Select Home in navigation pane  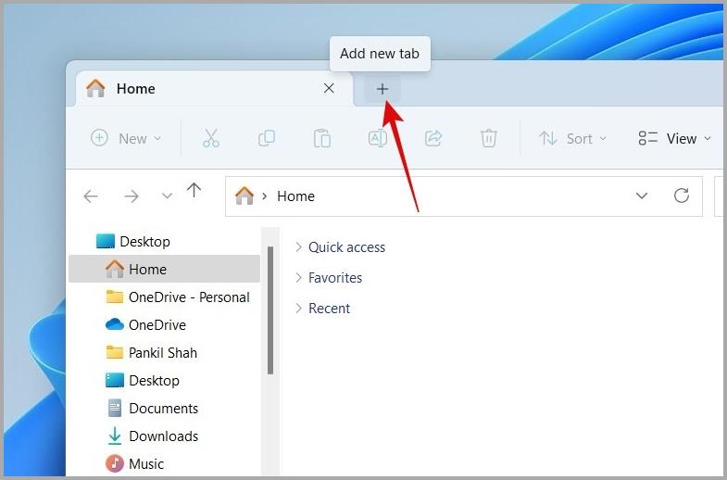point(165,269)
